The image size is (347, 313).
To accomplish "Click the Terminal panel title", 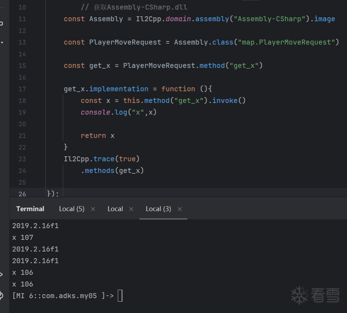I will pos(30,209).
